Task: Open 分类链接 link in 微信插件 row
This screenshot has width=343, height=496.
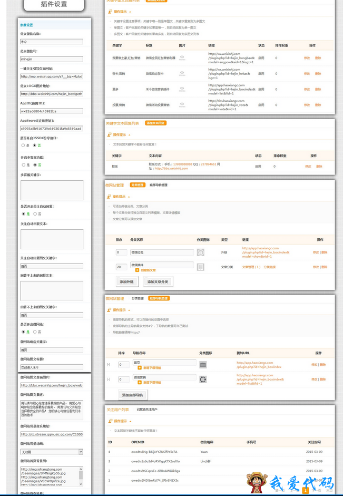Action: pyautogui.click(x=270, y=267)
